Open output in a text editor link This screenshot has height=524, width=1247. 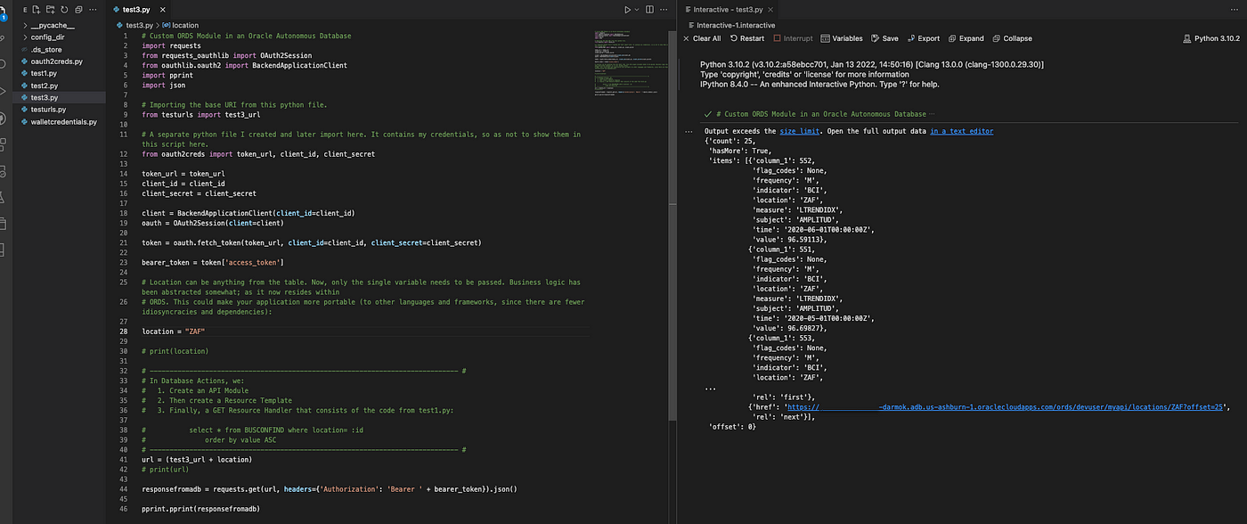[x=962, y=131]
